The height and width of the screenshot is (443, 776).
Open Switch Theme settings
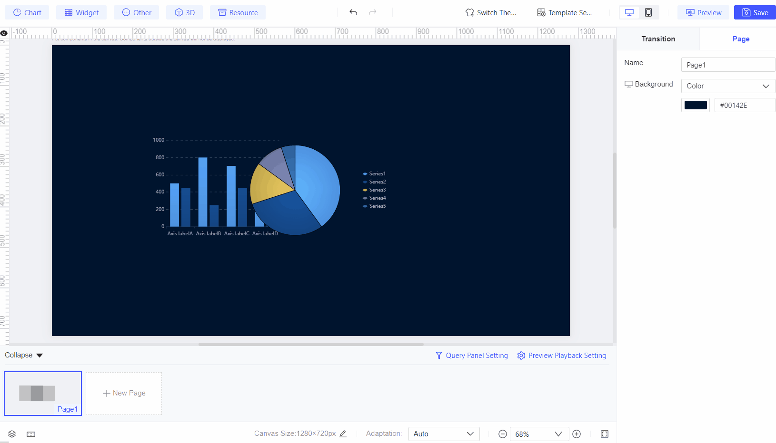coord(491,12)
